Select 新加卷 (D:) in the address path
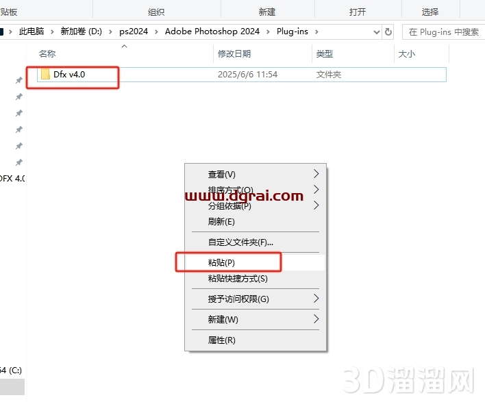This screenshot has height=402, width=485. click(81, 32)
